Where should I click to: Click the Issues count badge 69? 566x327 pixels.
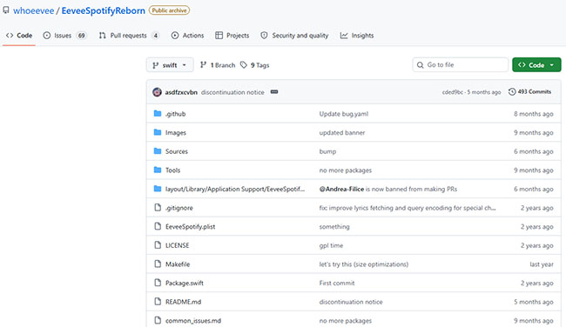82,36
